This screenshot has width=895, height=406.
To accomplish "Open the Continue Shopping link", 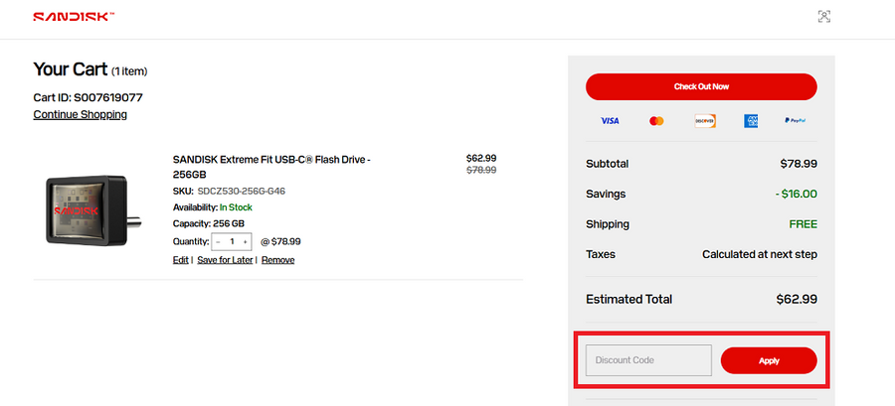I will click(80, 114).
